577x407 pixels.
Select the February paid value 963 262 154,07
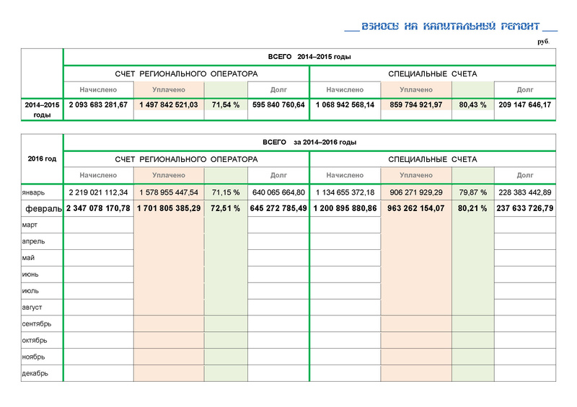point(415,209)
